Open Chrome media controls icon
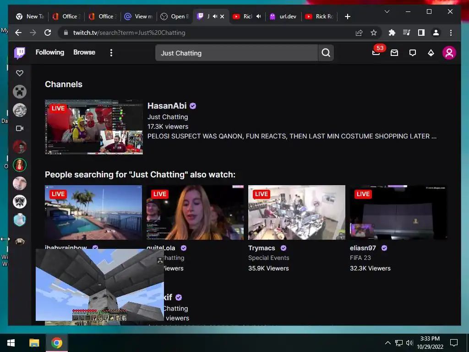469x352 pixels. (x=407, y=33)
